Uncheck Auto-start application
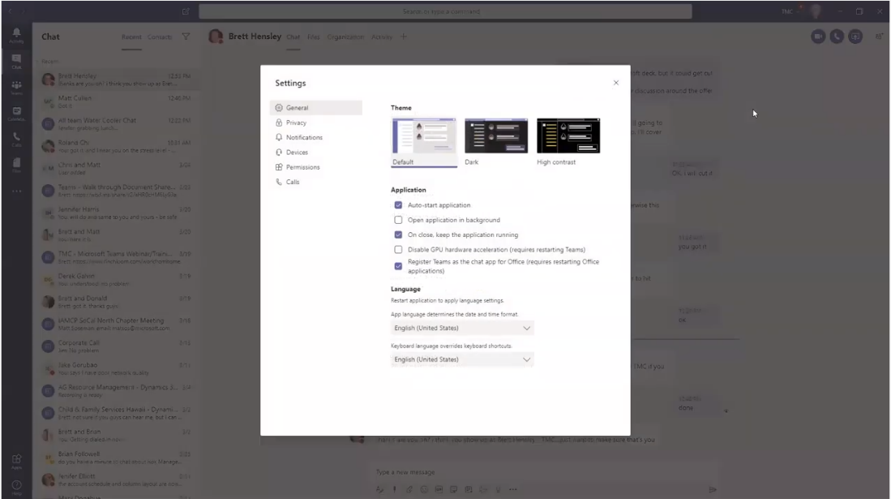Viewport: 891px width, 499px height. coord(398,204)
